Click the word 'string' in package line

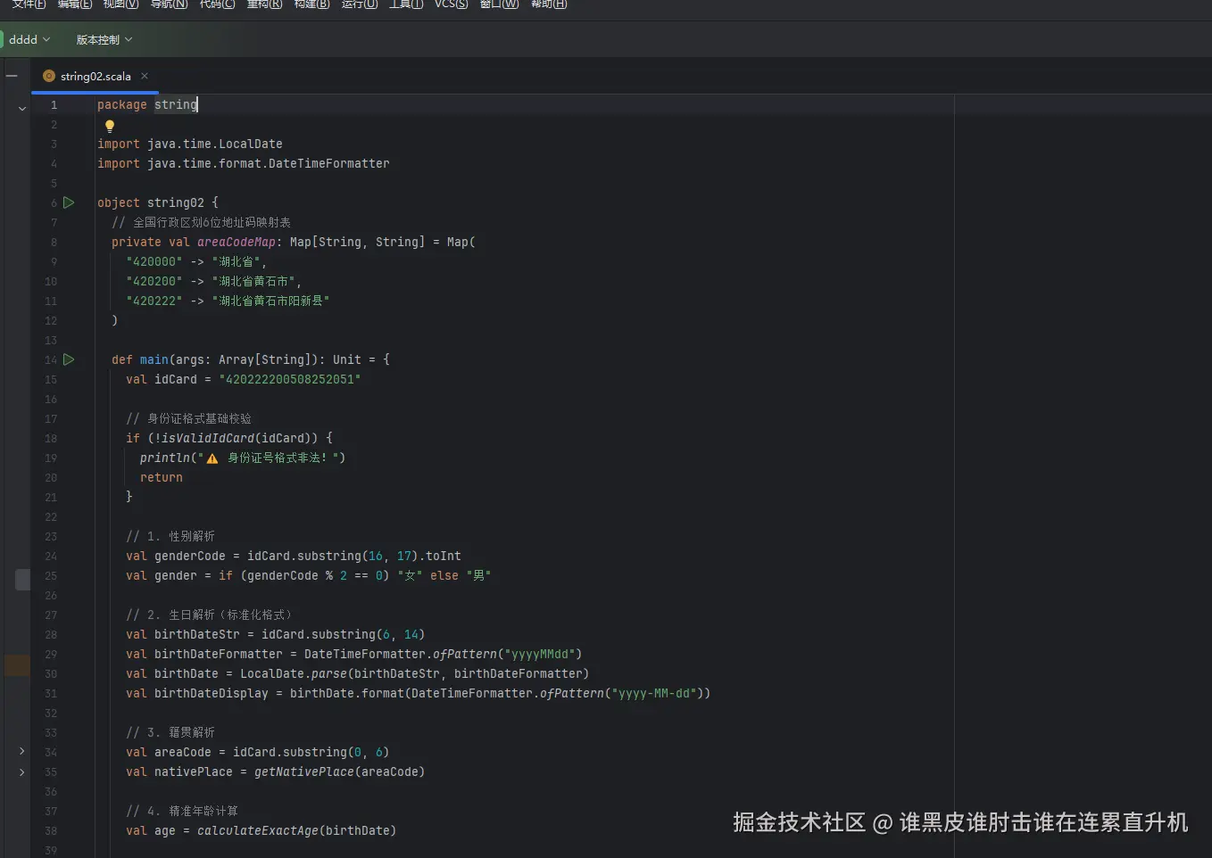click(176, 104)
